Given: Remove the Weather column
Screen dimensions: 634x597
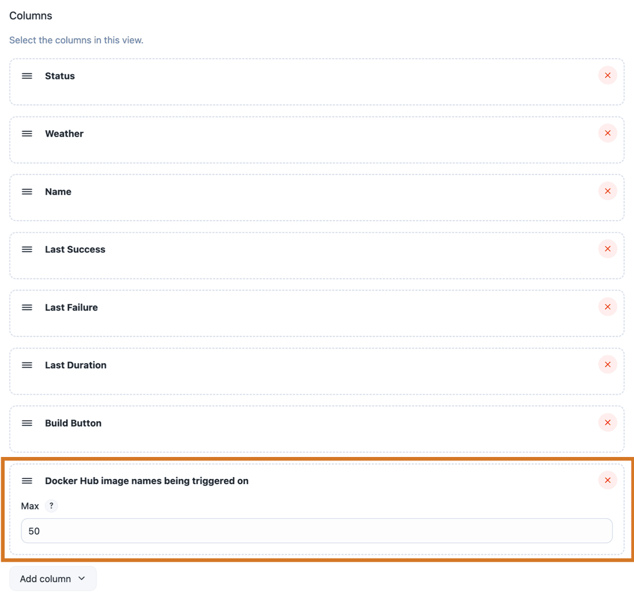Looking at the screenshot, I should [607, 133].
